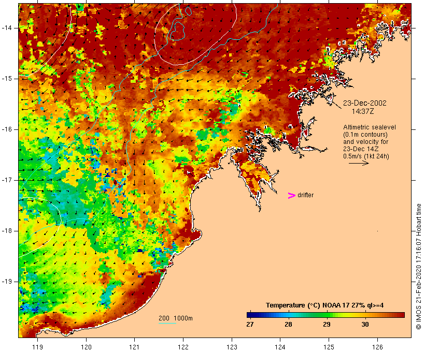Click the time text '14:37Z'

(x=363, y=111)
